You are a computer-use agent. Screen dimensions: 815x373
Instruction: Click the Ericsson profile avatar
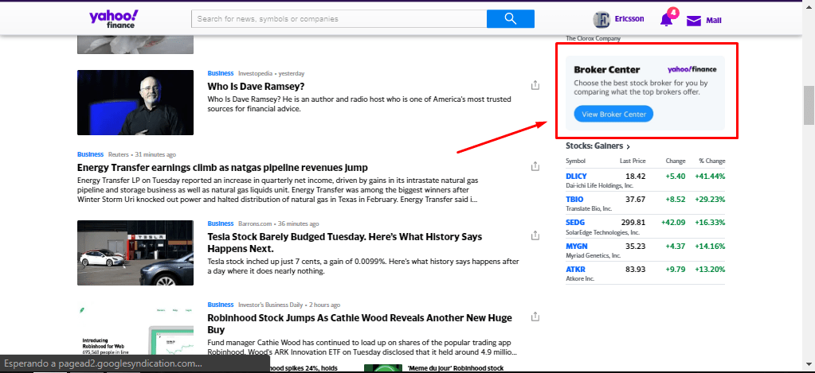click(601, 20)
